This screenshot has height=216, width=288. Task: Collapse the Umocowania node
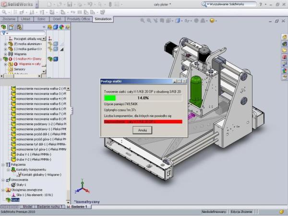pyautogui.click(x=3, y=180)
